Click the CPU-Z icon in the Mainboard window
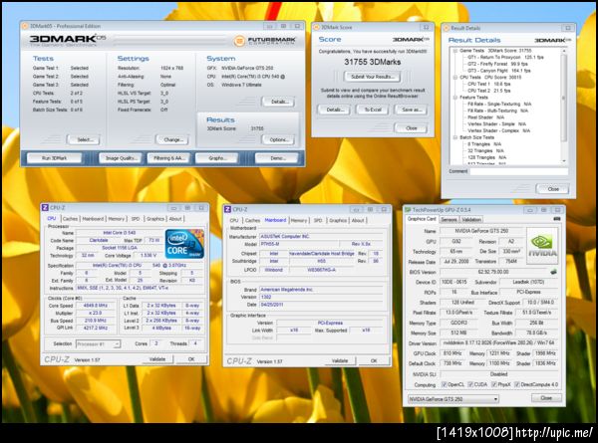 (227, 209)
